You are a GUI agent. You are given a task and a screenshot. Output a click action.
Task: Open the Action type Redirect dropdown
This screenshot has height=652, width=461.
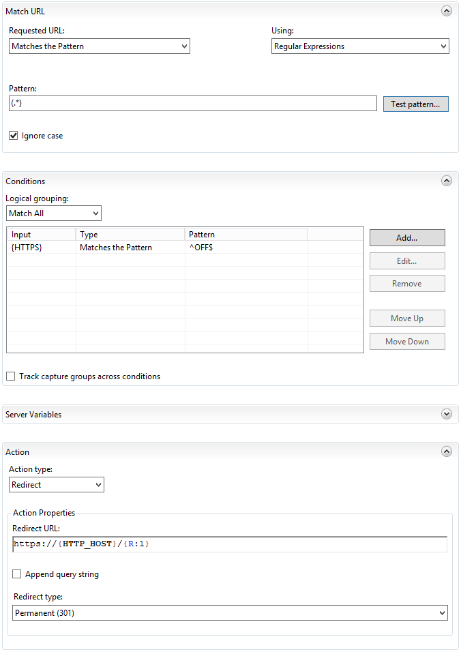click(x=57, y=485)
